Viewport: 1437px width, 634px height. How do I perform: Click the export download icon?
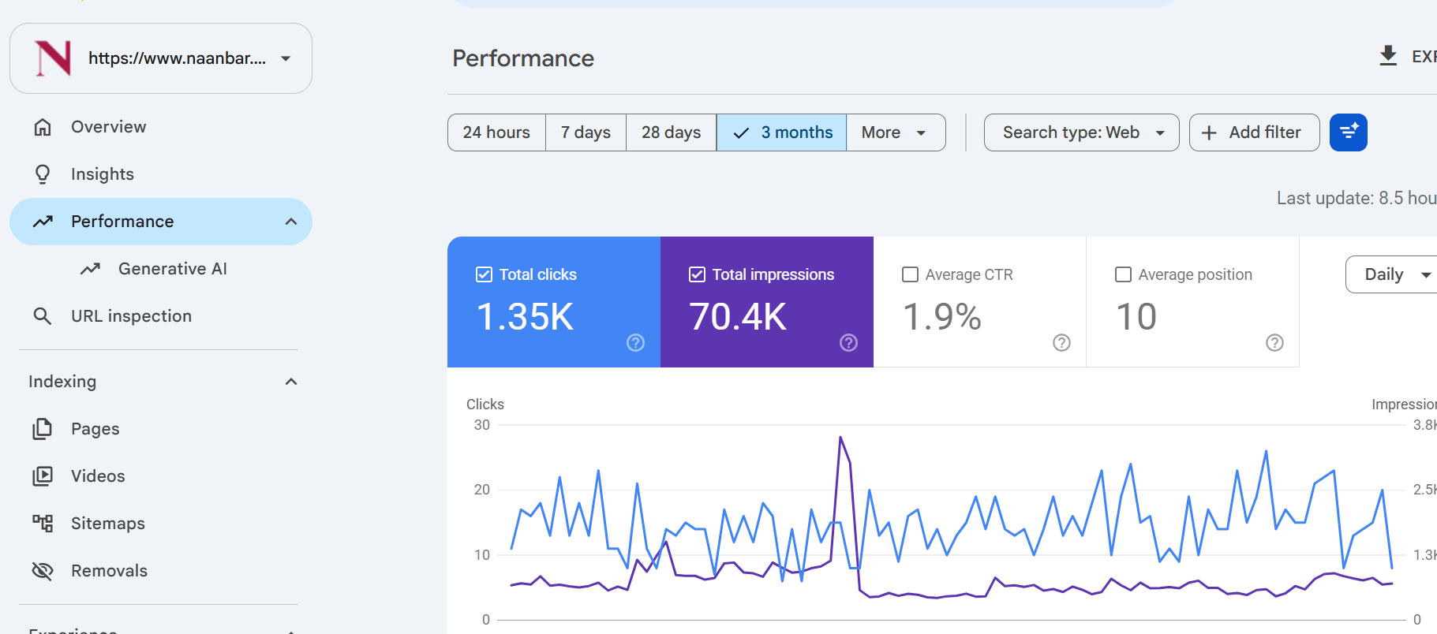[x=1388, y=56]
